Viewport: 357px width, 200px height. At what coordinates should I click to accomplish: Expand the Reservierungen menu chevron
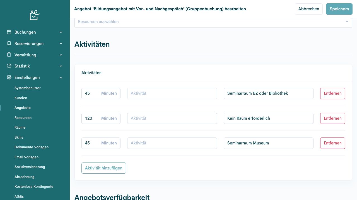(61, 44)
